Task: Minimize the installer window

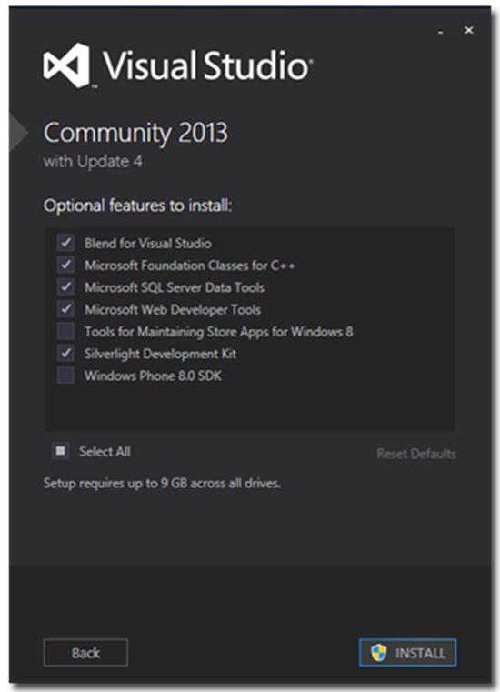Action: tap(440, 31)
